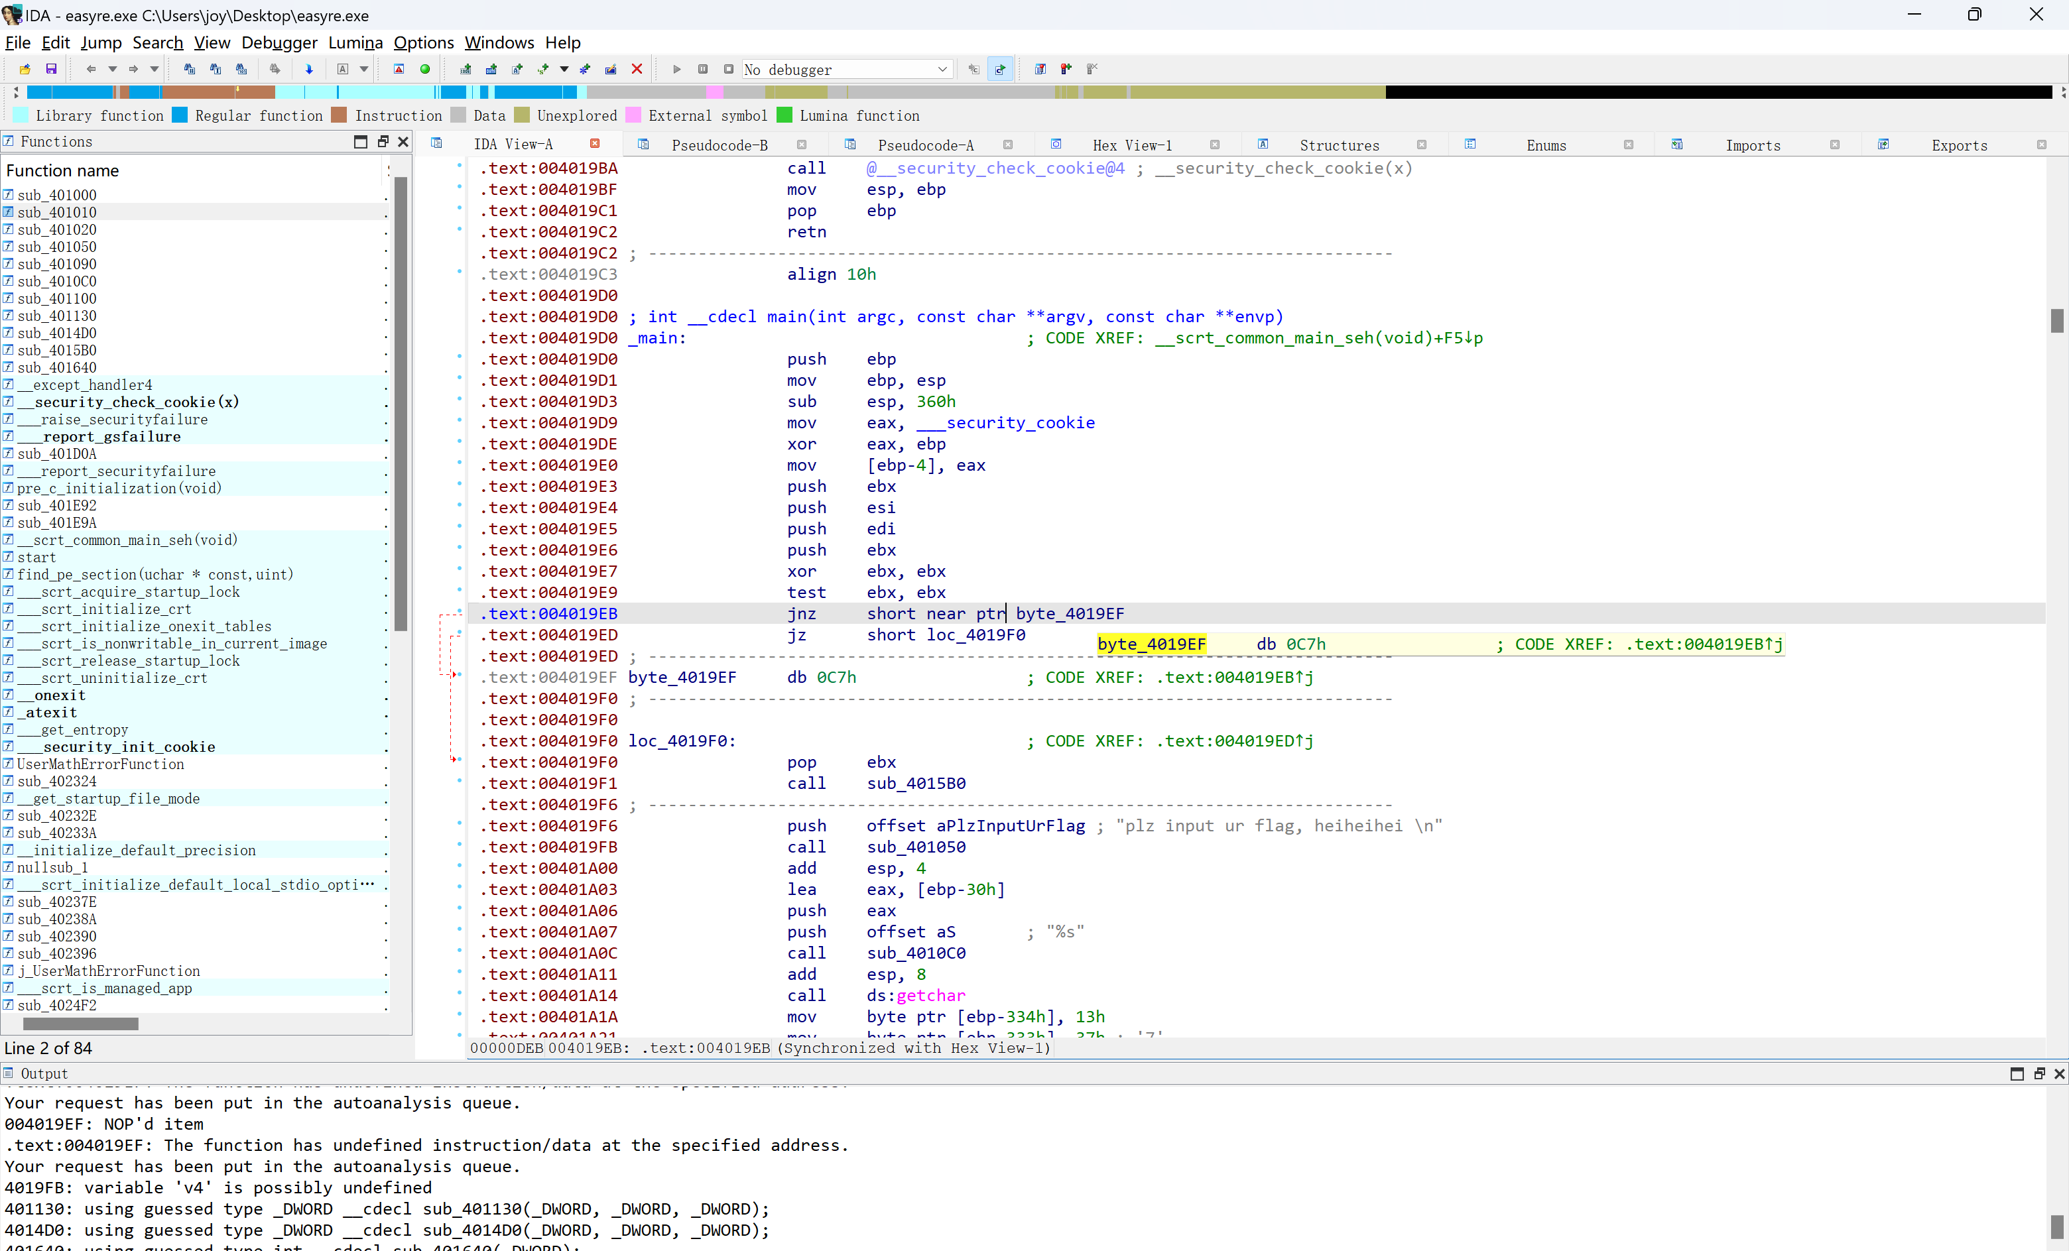Image resolution: width=2069 pixels, height=1251 pixels.
Task: Click the delete breakpoints icon
Action: pos(1092,70)
